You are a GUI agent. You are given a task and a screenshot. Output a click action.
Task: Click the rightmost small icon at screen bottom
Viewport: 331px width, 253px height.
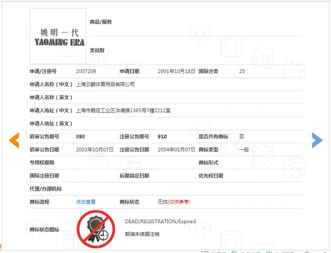tap(324, 252)
